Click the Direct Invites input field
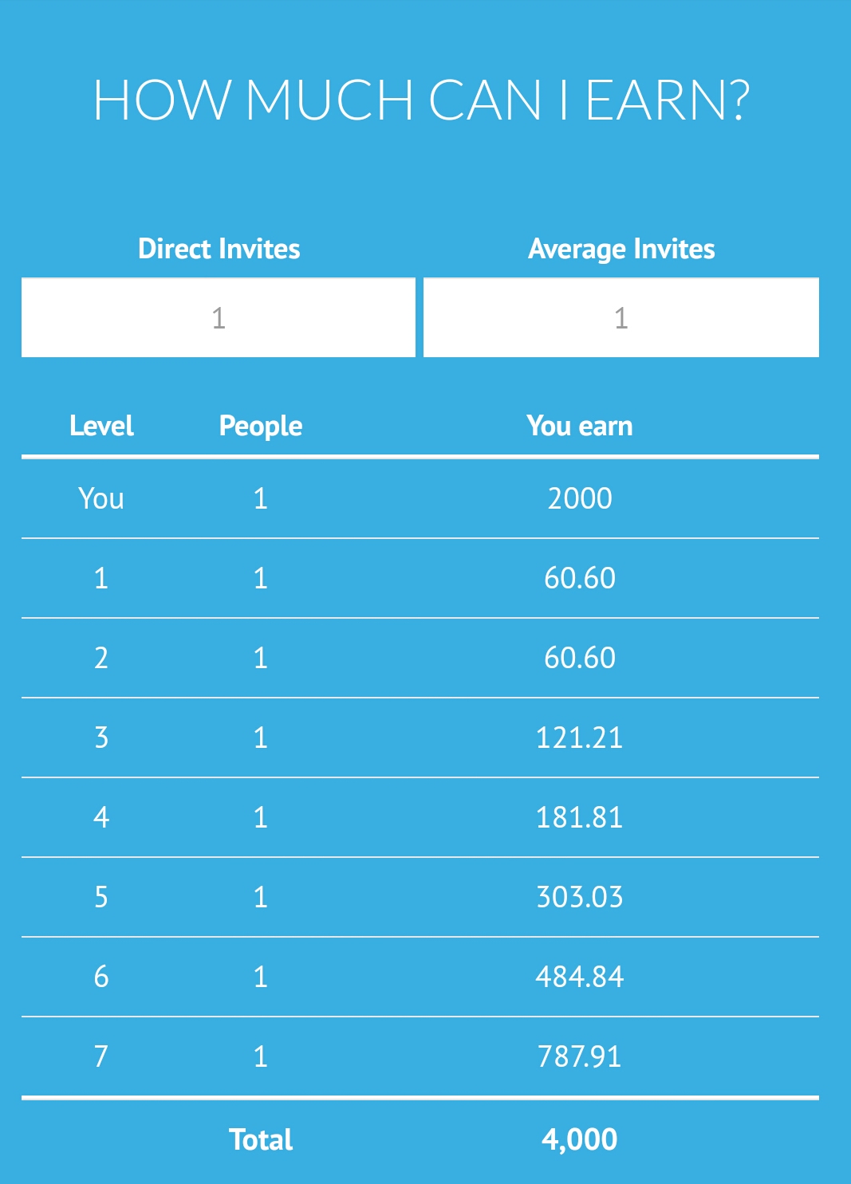 click(x=219, y=317)
